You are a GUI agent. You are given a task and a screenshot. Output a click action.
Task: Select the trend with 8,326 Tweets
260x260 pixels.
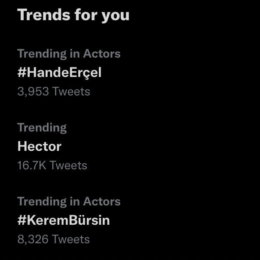click(64, 220)
